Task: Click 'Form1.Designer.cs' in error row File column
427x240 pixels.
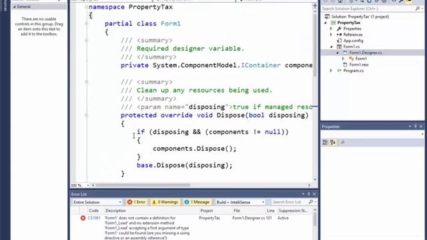Action: pyautogui.click(x=249, y=218)
